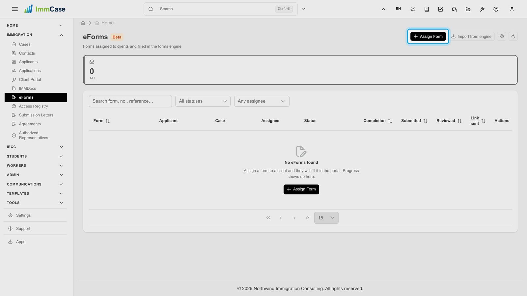
Task: Open the chat messages icon in top bar
Action: (454, 9)
